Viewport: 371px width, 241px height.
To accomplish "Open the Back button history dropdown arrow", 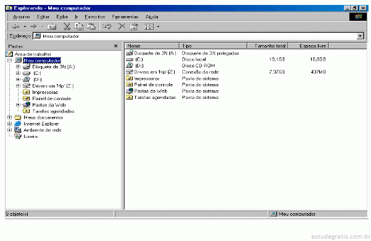I will (x=25, y=27).
